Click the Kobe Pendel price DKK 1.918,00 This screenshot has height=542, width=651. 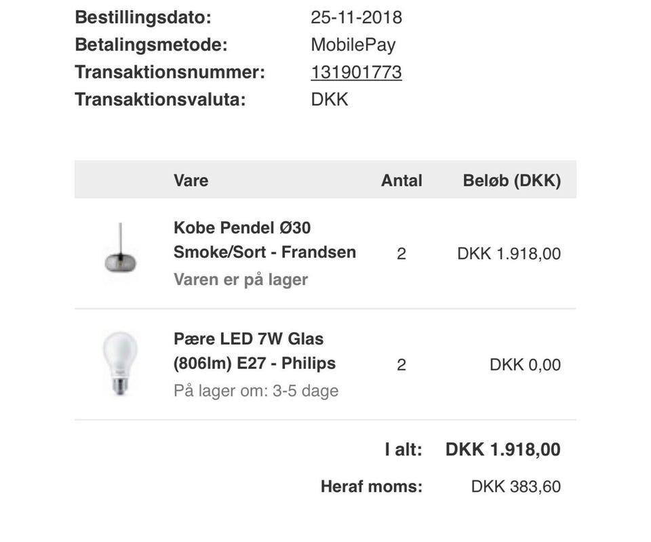coord(509,254)
